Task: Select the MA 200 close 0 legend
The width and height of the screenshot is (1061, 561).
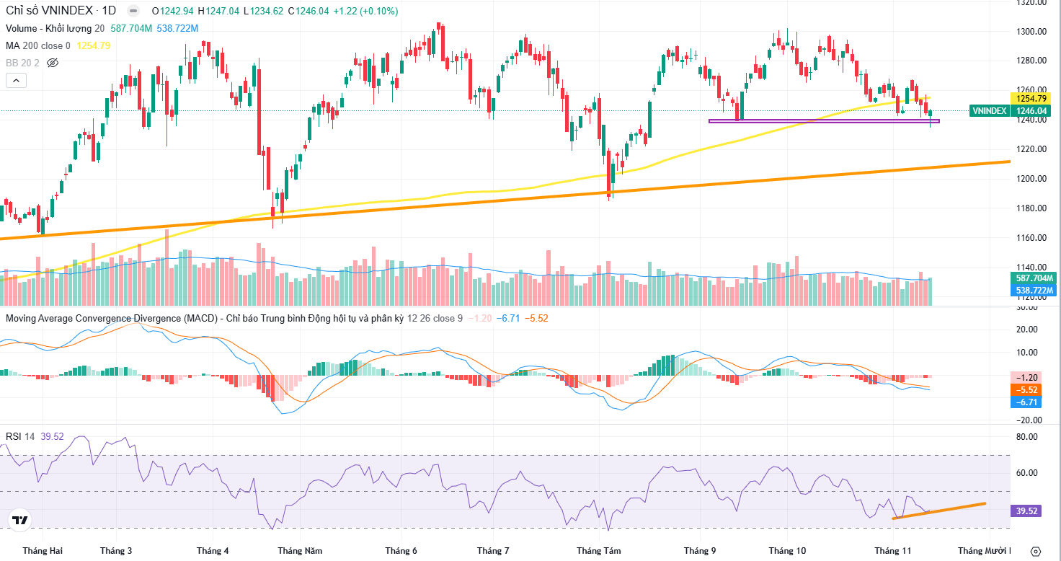Action: (38, 45)
